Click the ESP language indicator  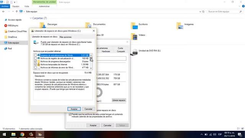pyautogui.click(x=220, y=135)
